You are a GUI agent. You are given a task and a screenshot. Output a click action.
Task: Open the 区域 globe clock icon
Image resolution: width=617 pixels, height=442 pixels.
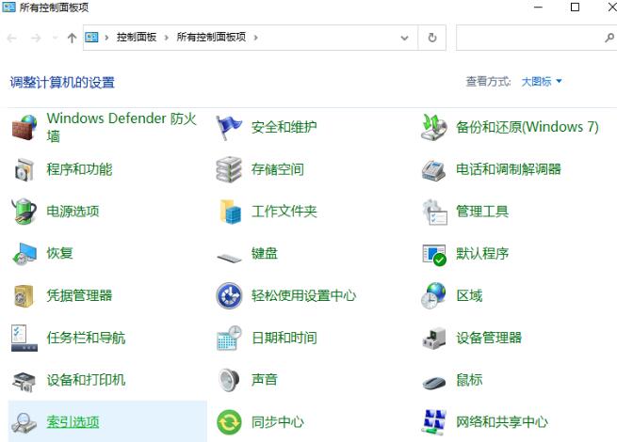(x=433, y=295)
